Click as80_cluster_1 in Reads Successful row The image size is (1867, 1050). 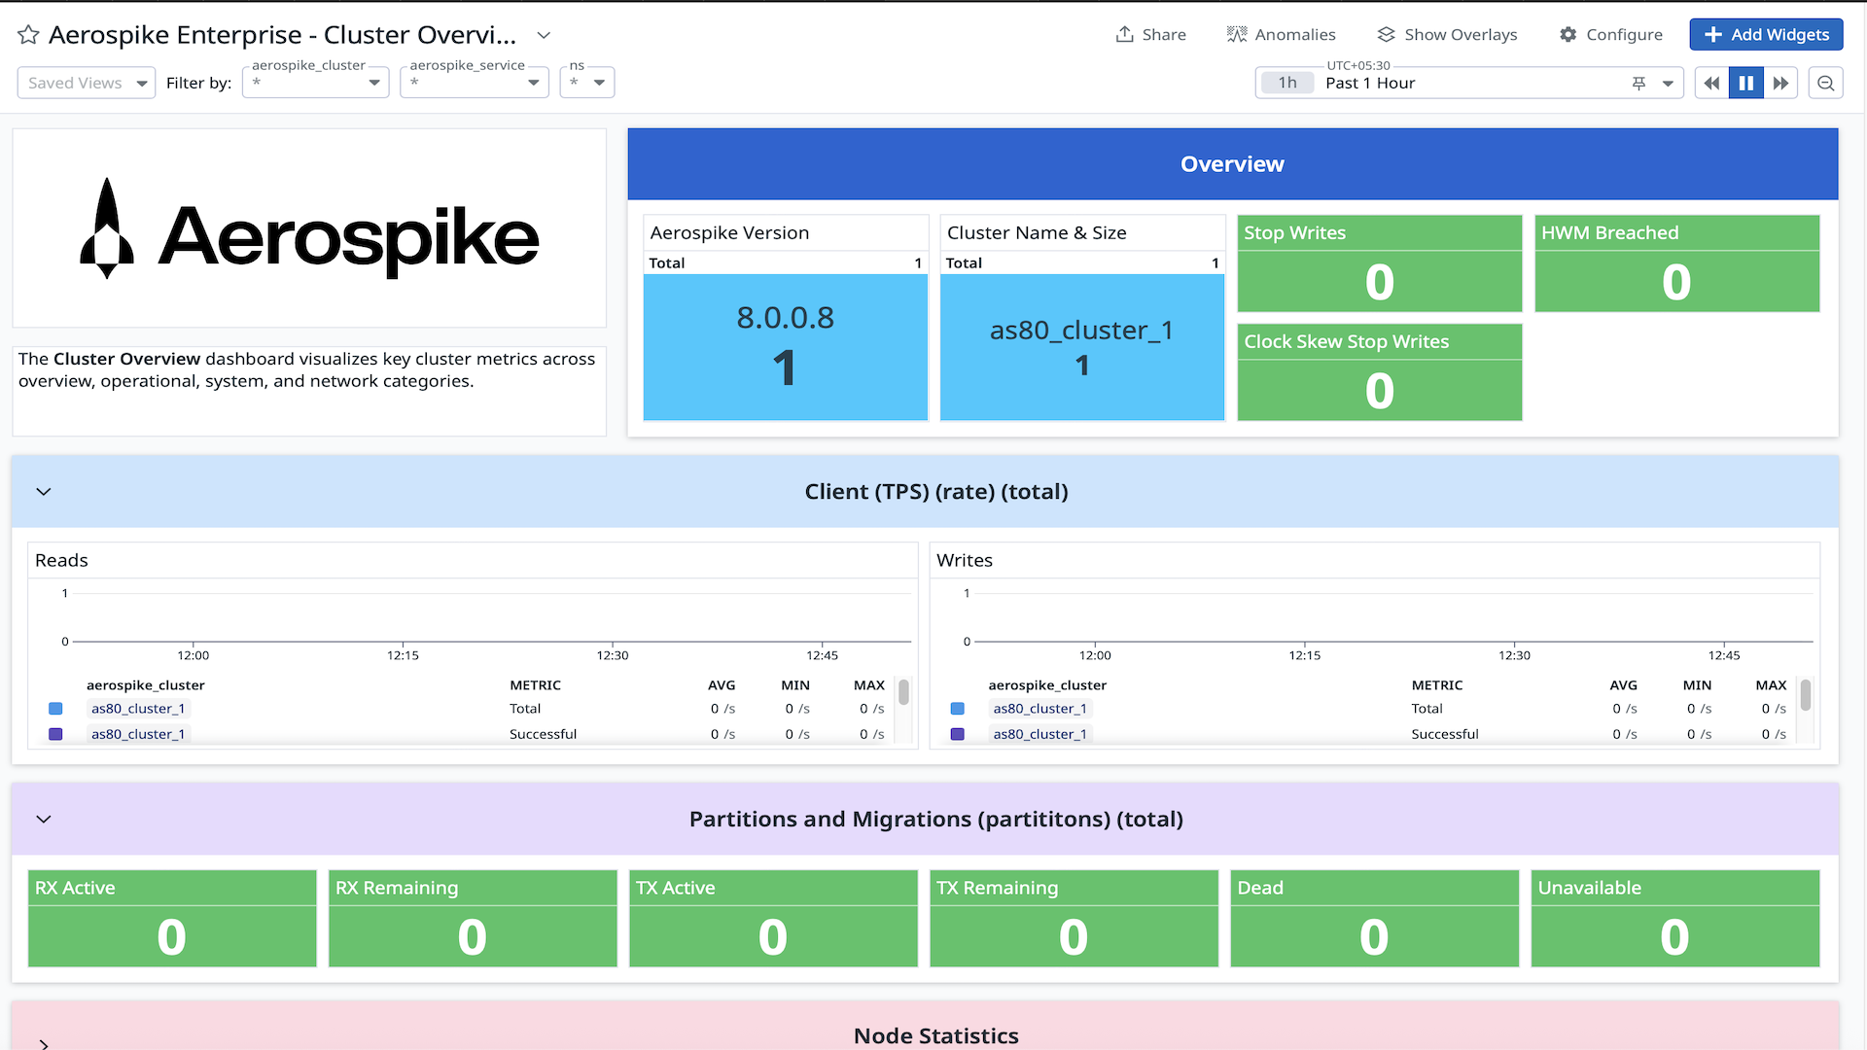pos(138,734)
